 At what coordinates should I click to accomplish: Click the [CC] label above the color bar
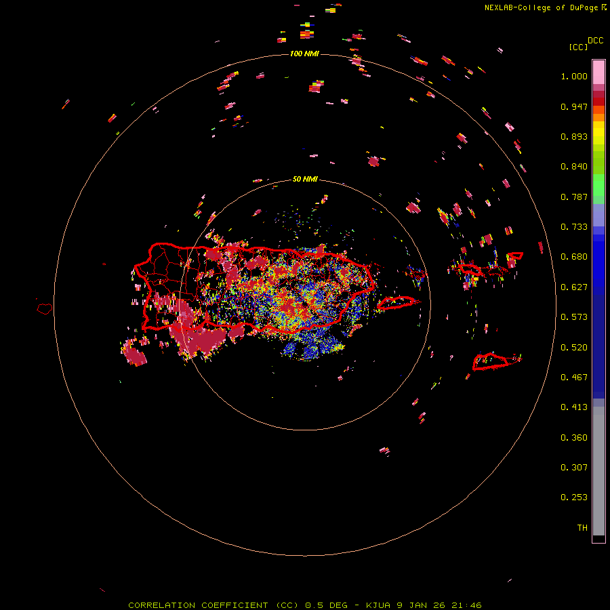[x=578, y=47]
